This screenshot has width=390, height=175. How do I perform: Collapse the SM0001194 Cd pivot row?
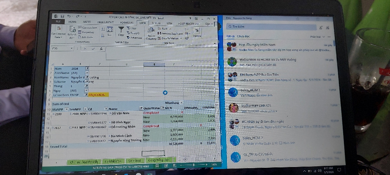(89, 114)
